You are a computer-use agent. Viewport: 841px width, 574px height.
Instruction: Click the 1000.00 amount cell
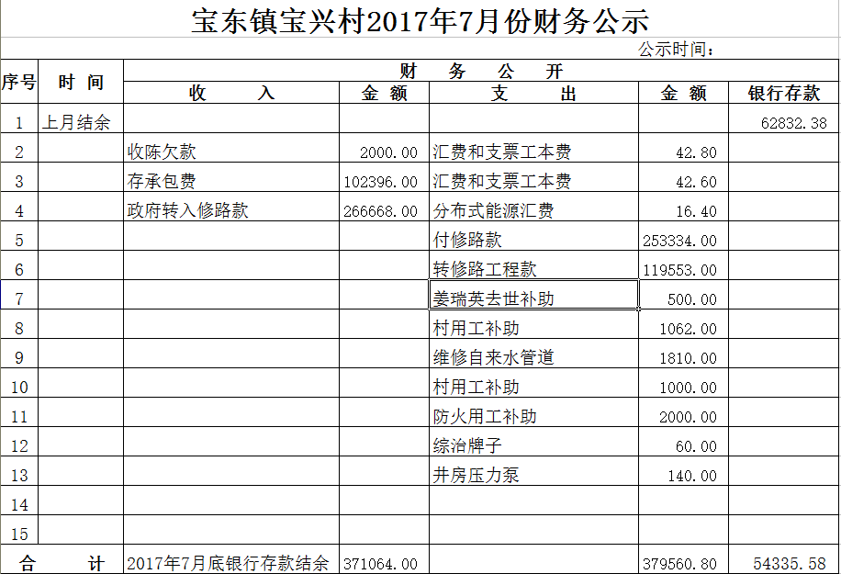(x=683, y=383)
